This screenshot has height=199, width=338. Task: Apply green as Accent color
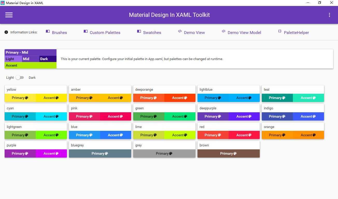[x=180, y=116]
